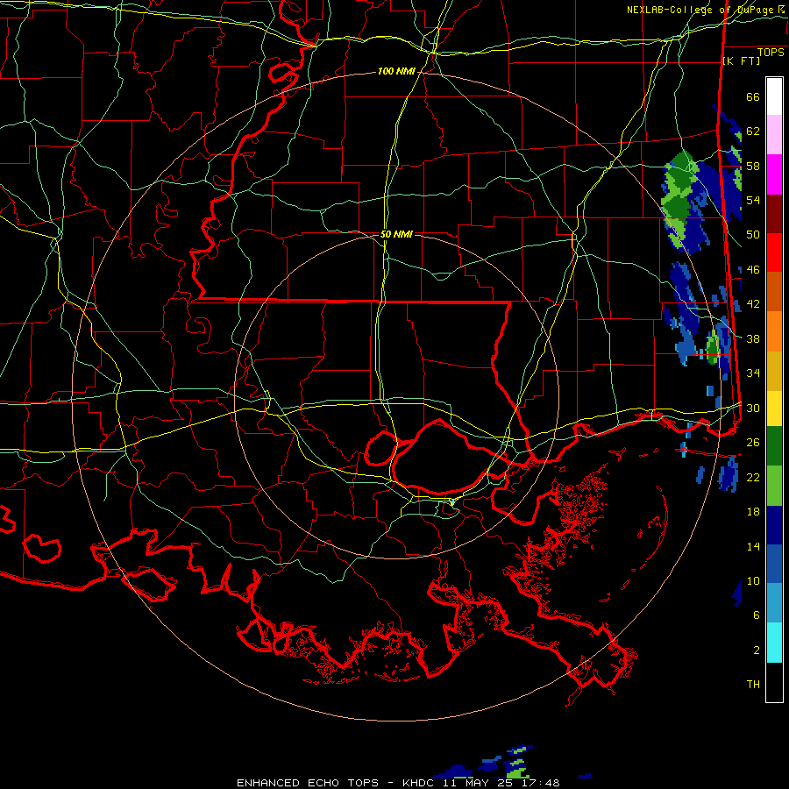The width and height of the screenshot is (789, 789).
Task: Click the 50 NMI range ring label
Action: click(396, 234)
